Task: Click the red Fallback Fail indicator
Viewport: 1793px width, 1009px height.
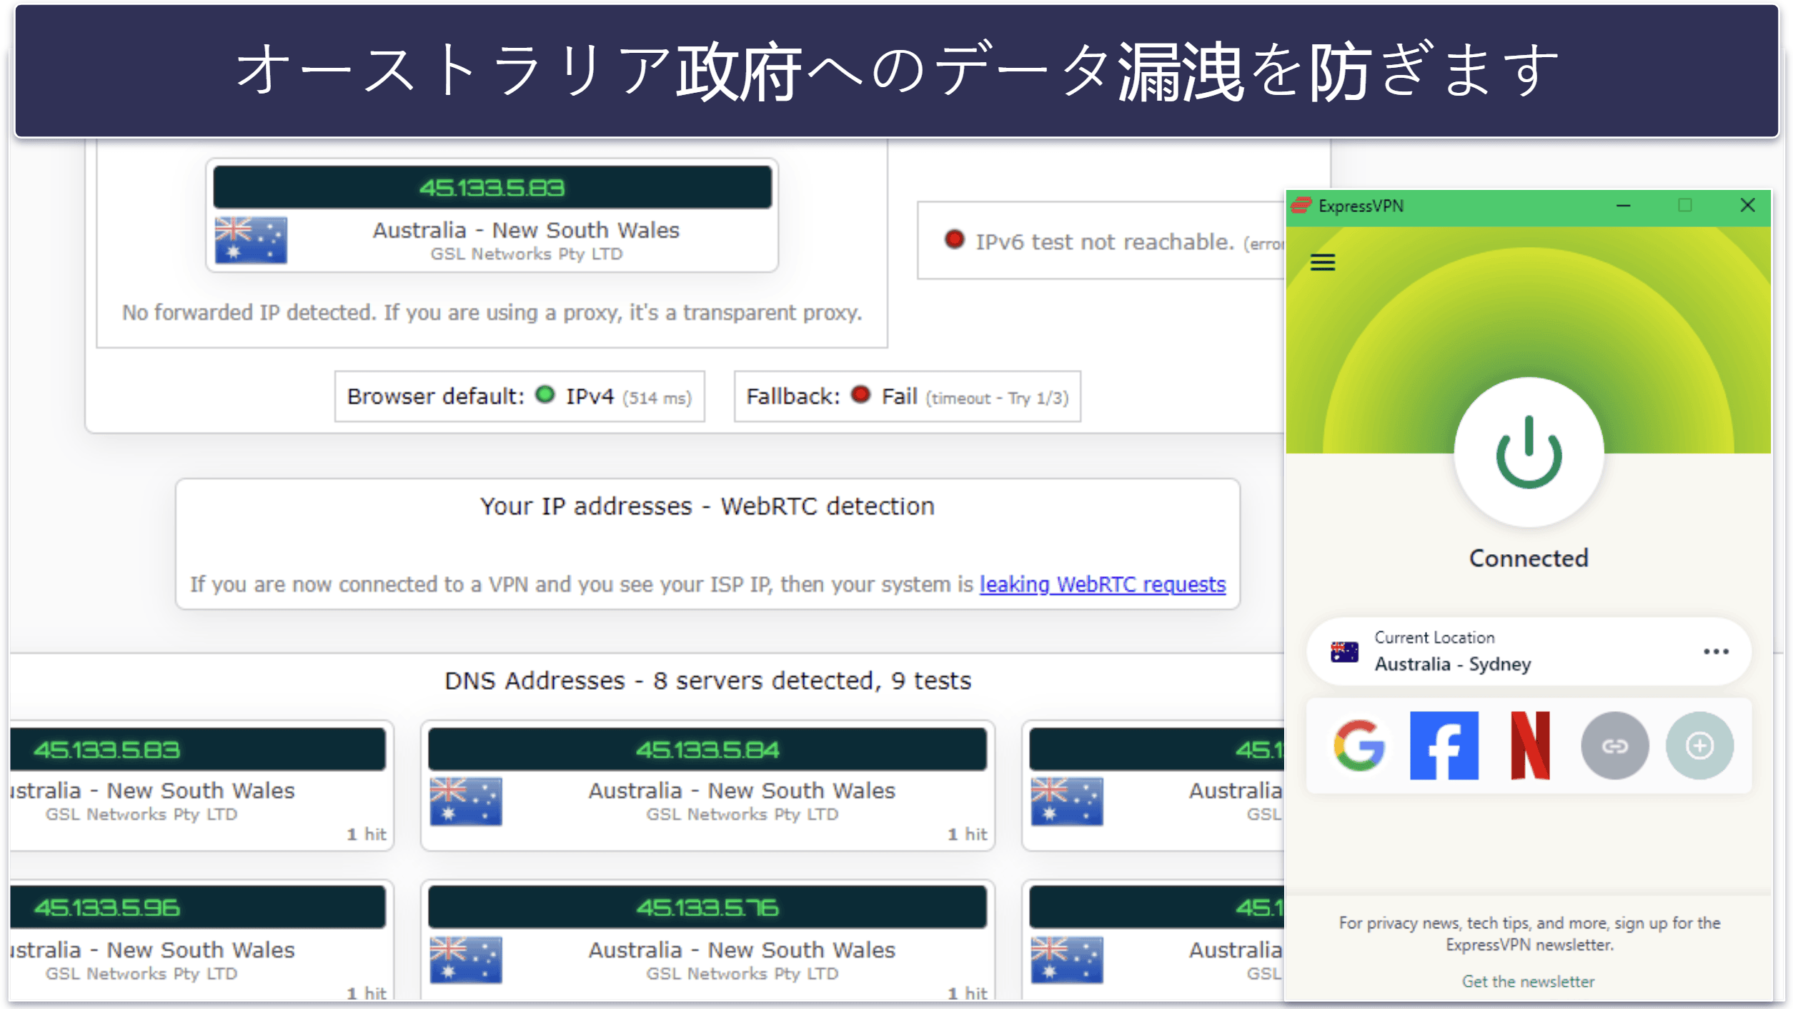Action: pos(860,395)
